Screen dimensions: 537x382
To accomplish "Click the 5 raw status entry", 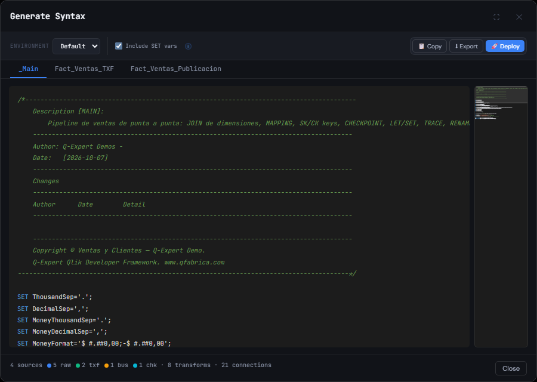I will pos(59,365).
